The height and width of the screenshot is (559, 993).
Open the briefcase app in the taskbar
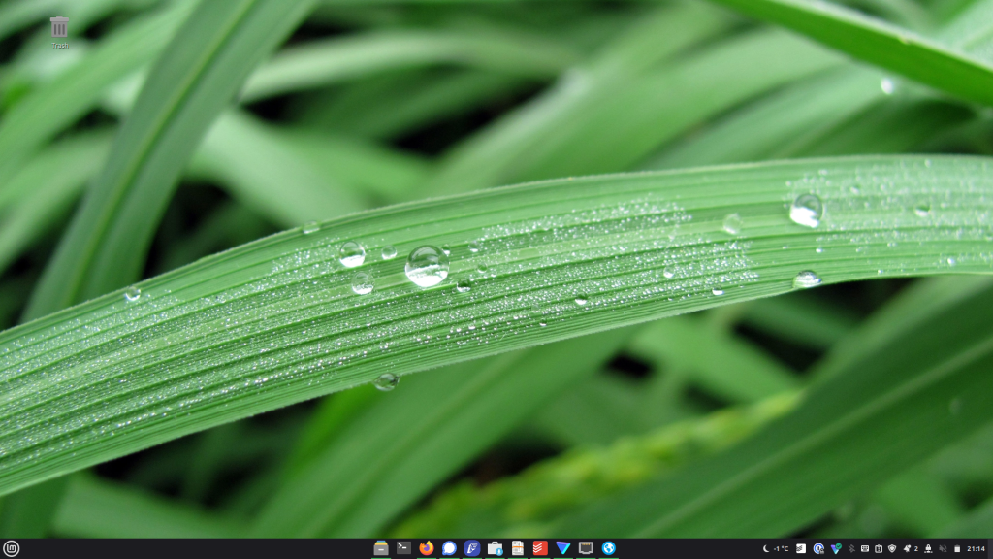(x=496, y=548)
